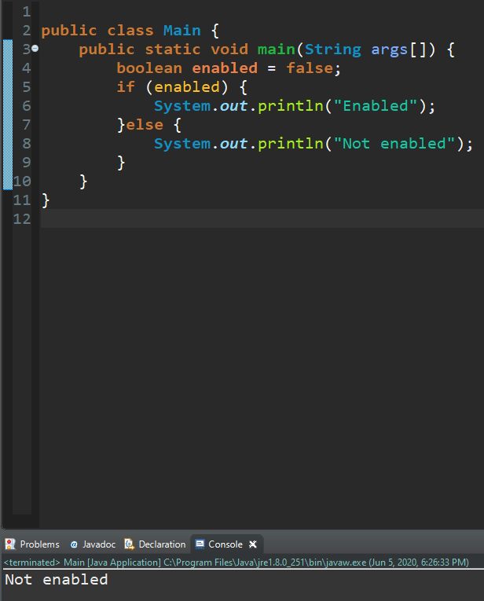Open the Javadoc tab
484x601 pixels.
pos(99,544)
